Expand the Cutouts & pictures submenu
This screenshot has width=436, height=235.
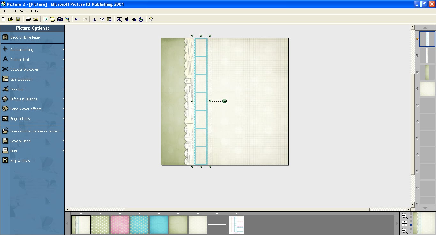click(33, 69)
